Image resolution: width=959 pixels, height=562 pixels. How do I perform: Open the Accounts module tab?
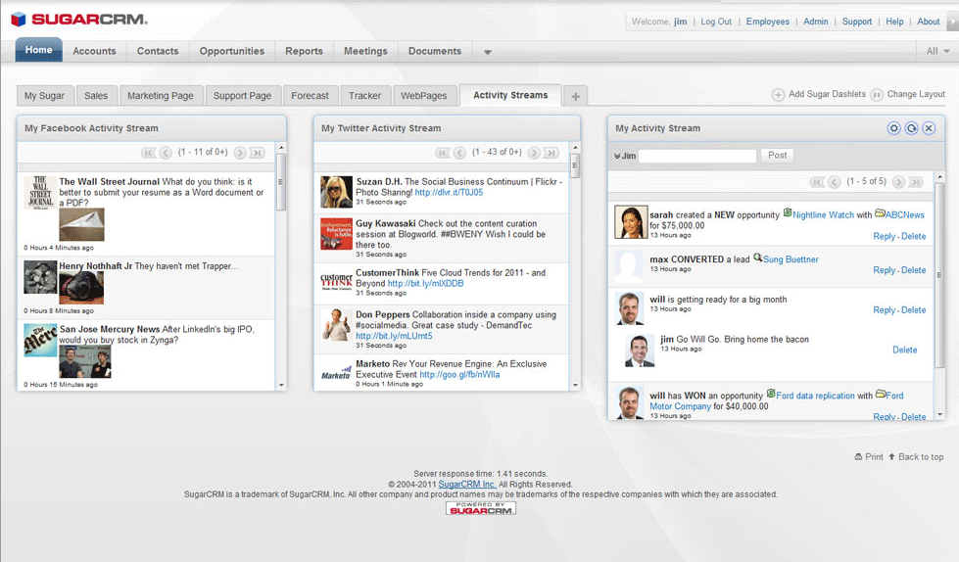pyautogui.click(x=94, y=51)
